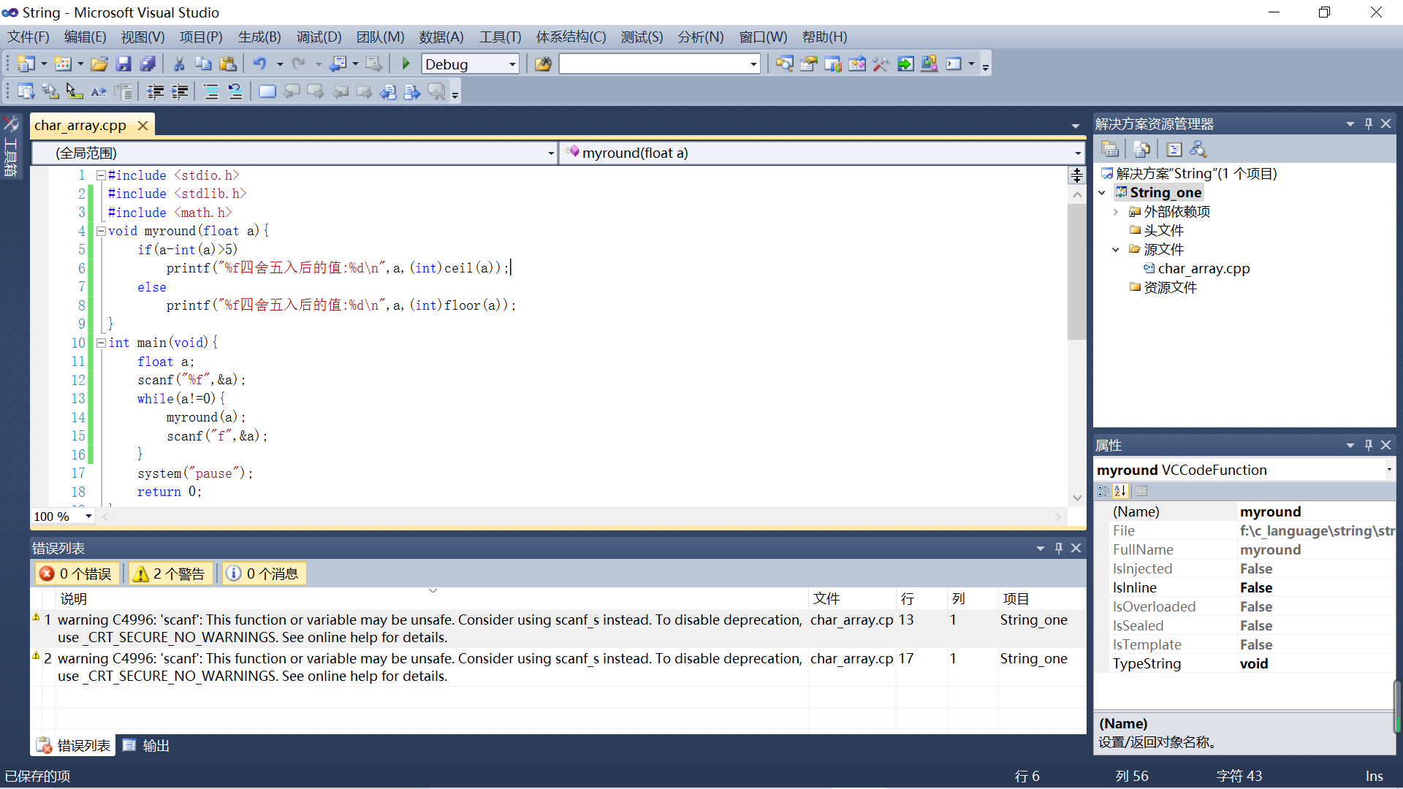The height and width of the screenshot is (789, 1403).
Task: Sort error list by 项目 column
Action: [x=1042, y=599]
